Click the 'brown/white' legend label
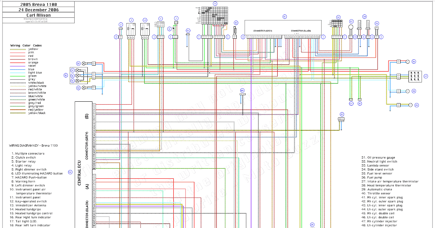 coord(36,93)
